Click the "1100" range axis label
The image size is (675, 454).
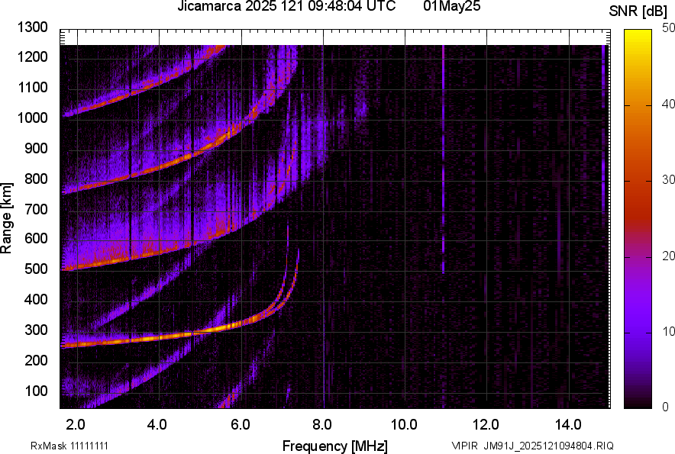32,87
